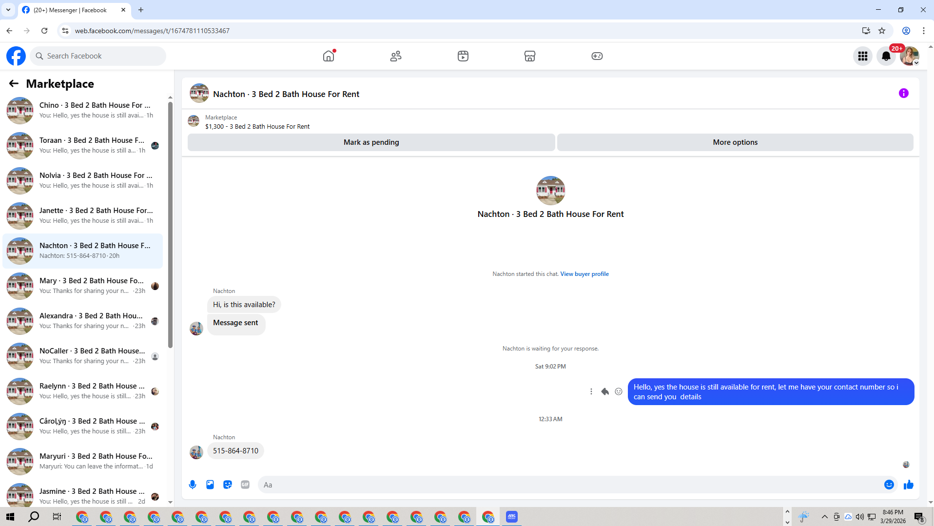Open Nolvia conversation

coord(83,180)
